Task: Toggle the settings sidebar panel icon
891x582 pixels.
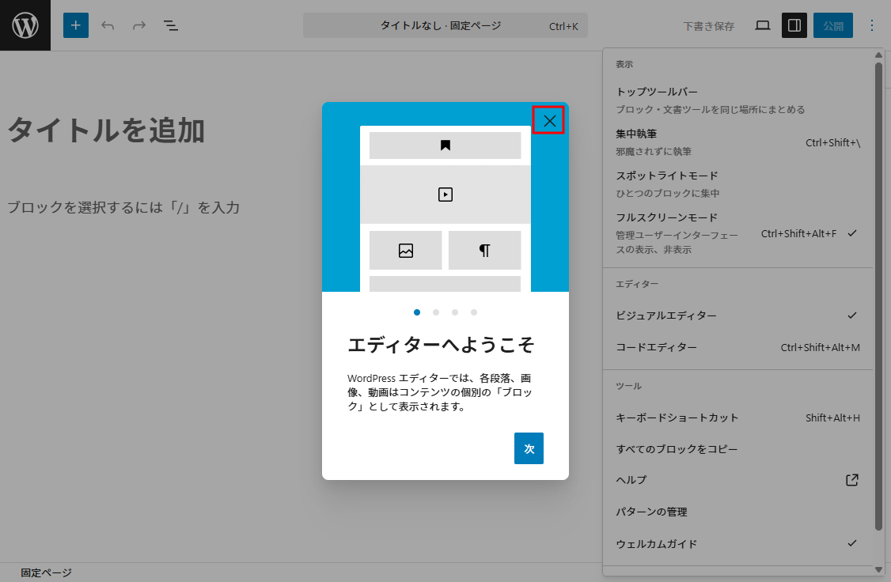Action: (794, 25)
